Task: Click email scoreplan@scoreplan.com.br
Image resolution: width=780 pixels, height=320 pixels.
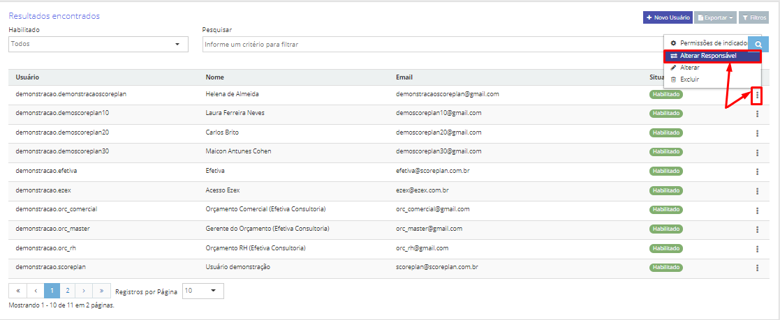Action: (x=436, y=267)
